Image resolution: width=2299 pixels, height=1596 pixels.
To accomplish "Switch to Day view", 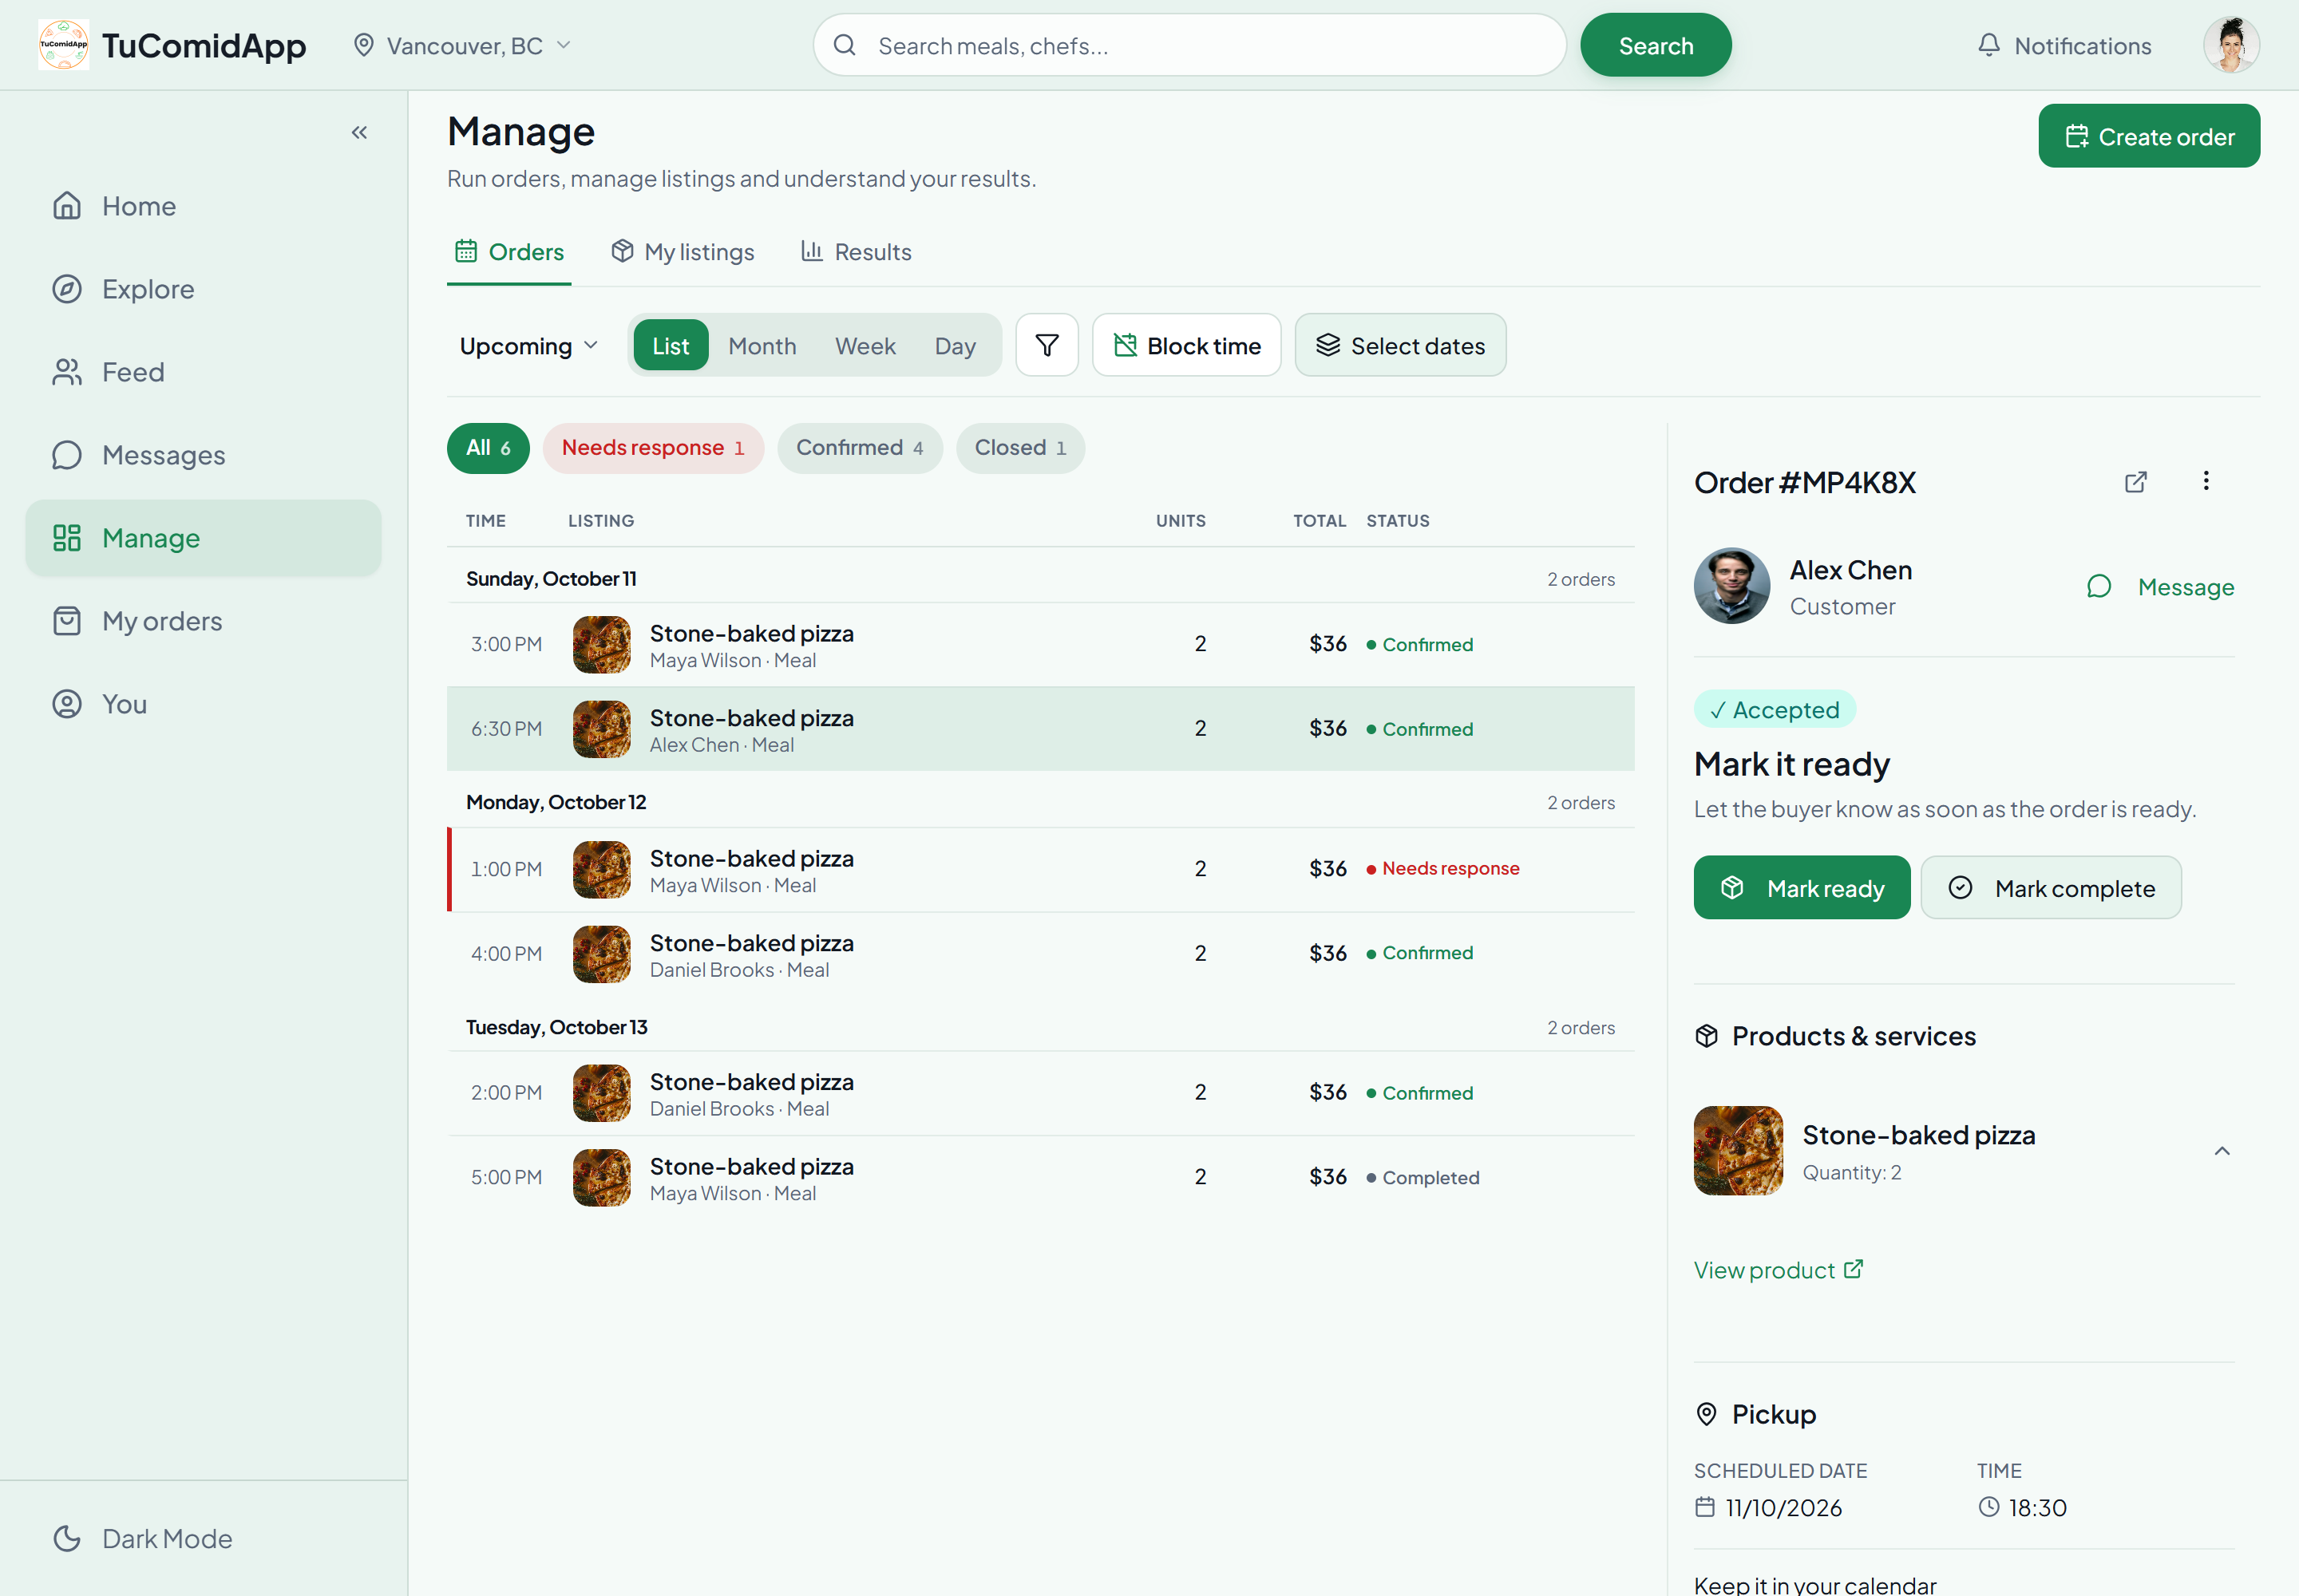I will 955,345.
